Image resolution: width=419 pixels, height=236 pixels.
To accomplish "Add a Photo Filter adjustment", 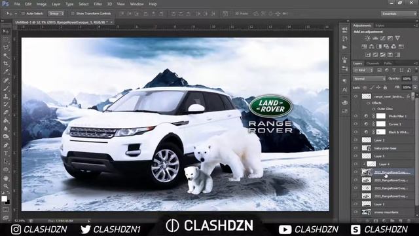I will pyautogui.click(x=386, y=47).
